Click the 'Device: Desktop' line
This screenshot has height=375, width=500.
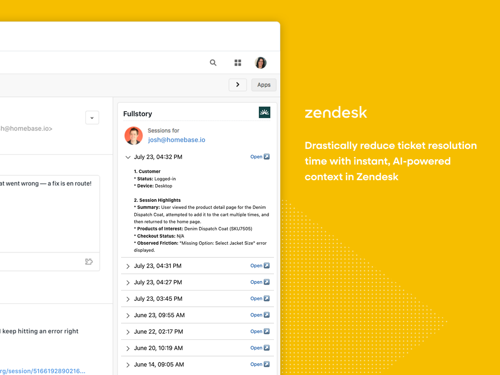pos(153,186)
